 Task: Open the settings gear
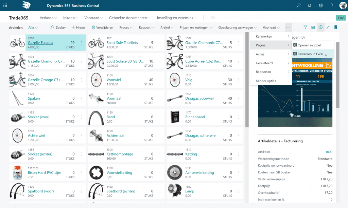[x=321, y=5]
